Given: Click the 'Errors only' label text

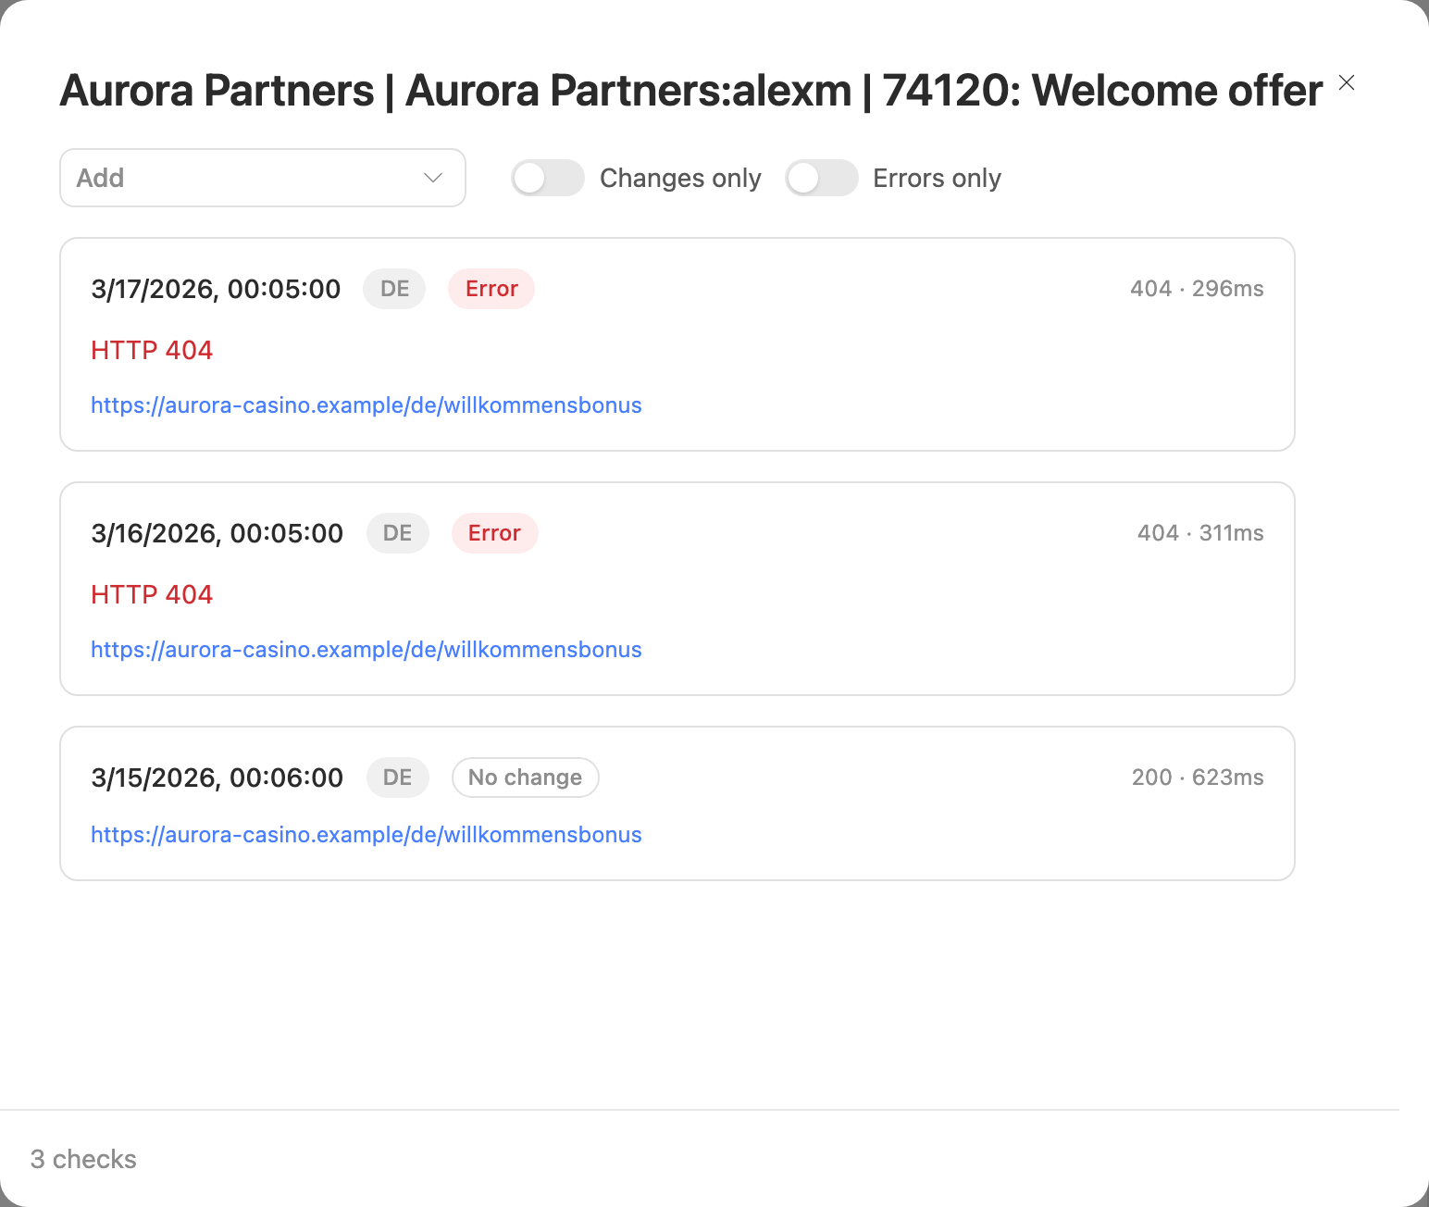Looking at the screenshot, I should click(x=937, y=178).
